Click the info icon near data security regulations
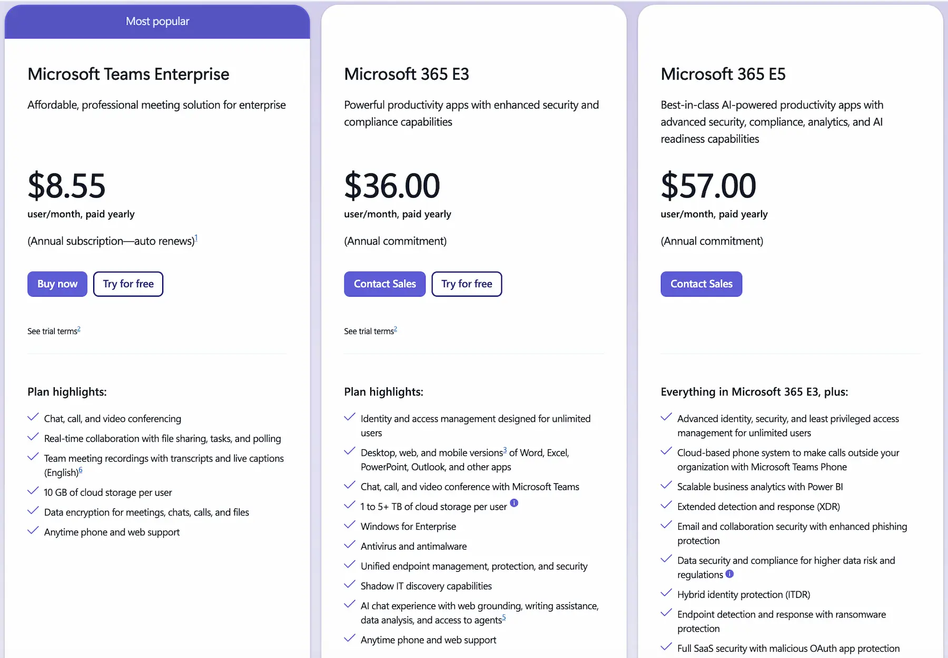The width and height of the screenshot is (948, 658). point(730,574)
